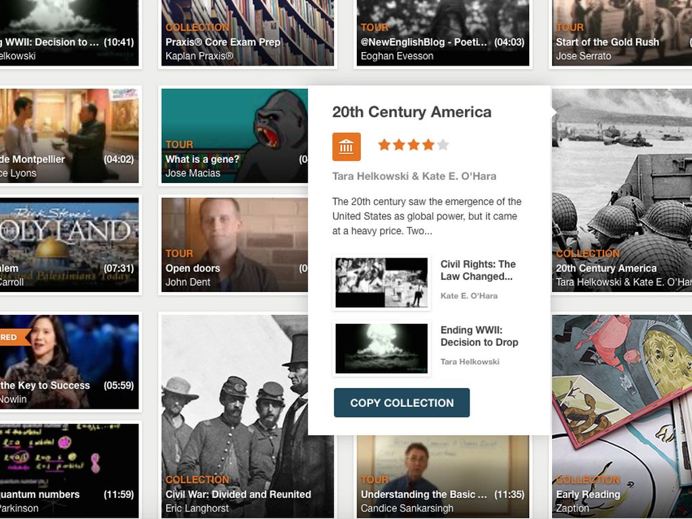Click the orange museum collection icon
The image size is (692, 519).
(346, 147)
